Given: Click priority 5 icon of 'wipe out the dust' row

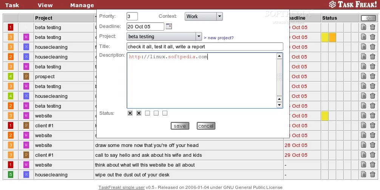Looking at the screenshot, I should click(x=11, y=175).
